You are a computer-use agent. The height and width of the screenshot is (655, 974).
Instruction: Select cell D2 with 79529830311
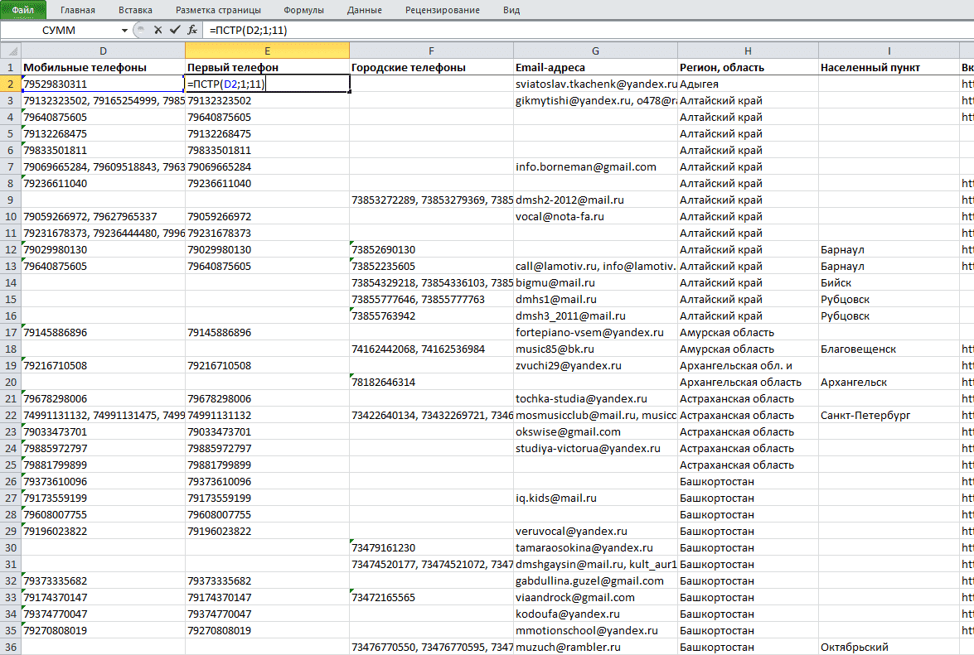[x=103, y=84]
